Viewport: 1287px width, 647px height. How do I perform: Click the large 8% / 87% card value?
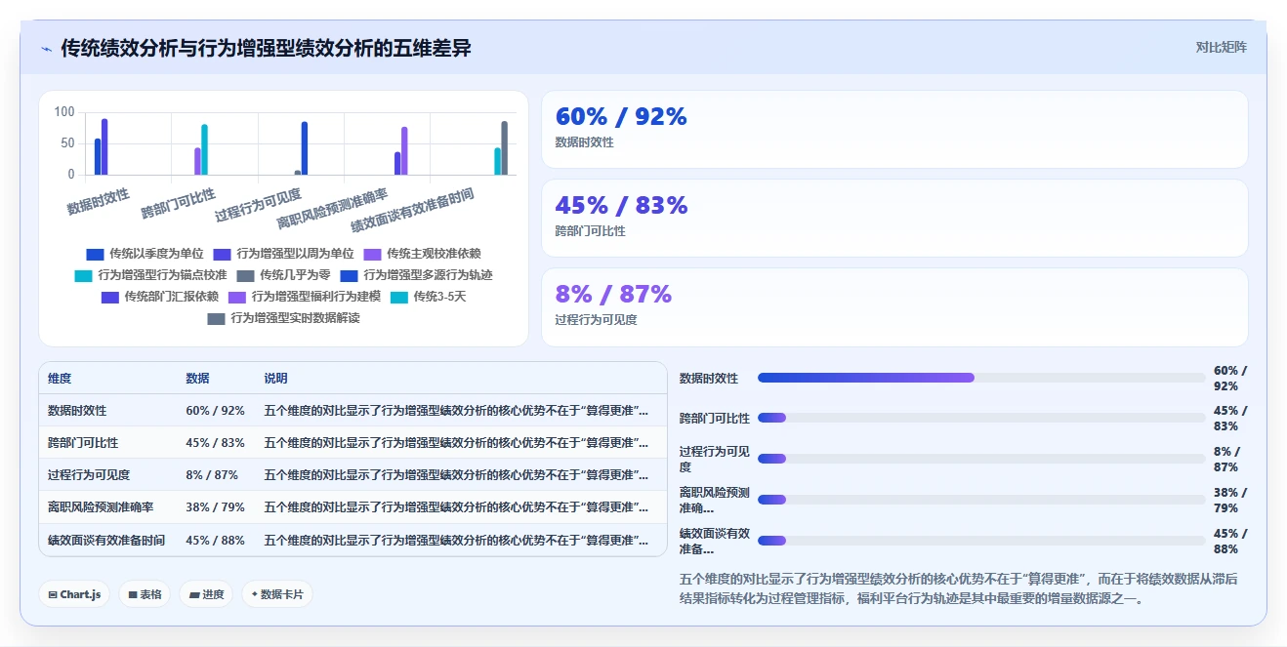pos(613,295)
